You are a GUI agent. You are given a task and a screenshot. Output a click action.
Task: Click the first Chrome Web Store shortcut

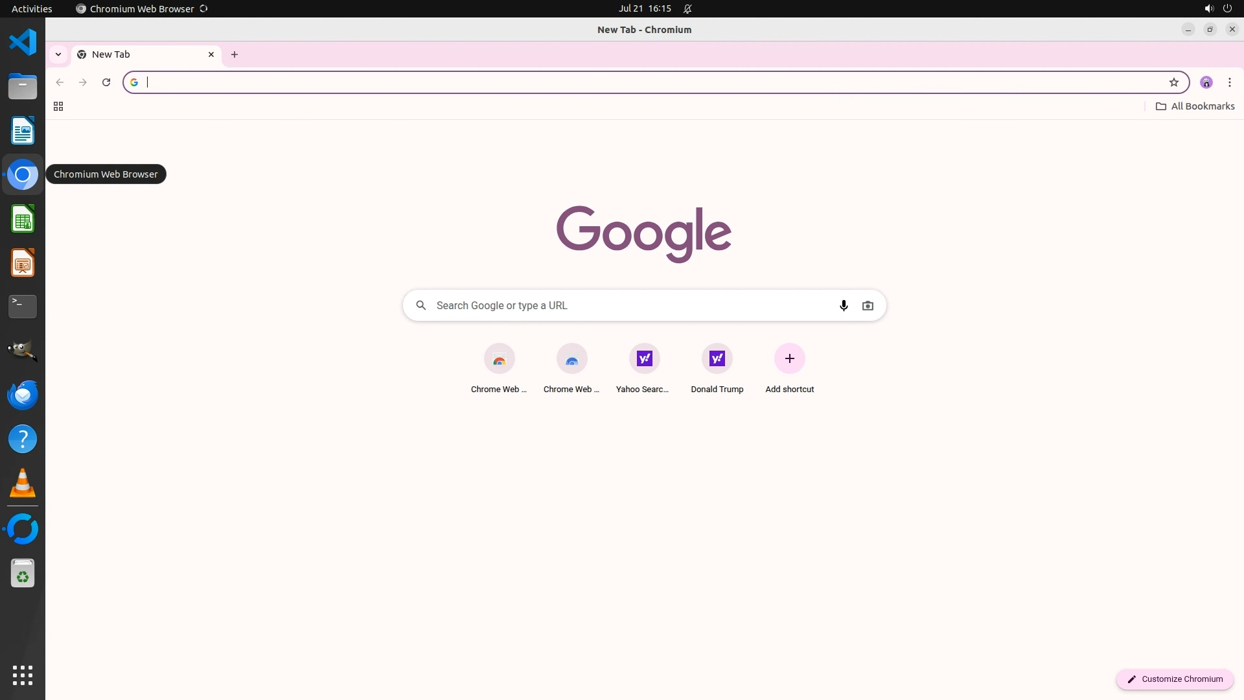click(x=499, y=358)
